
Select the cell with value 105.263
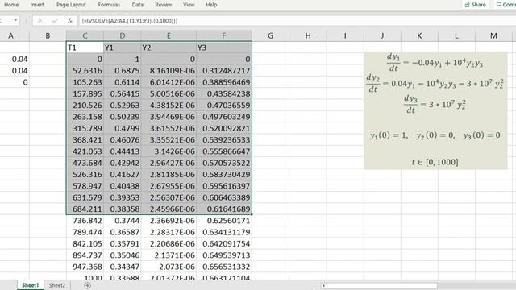point(85,82)
